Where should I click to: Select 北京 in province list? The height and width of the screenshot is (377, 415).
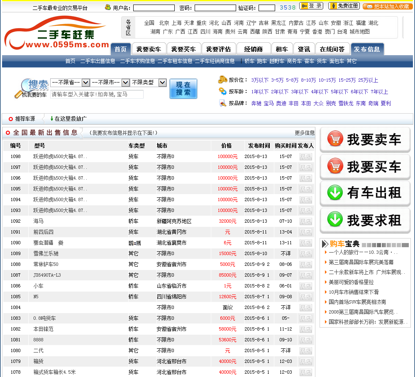coord(164,23)
